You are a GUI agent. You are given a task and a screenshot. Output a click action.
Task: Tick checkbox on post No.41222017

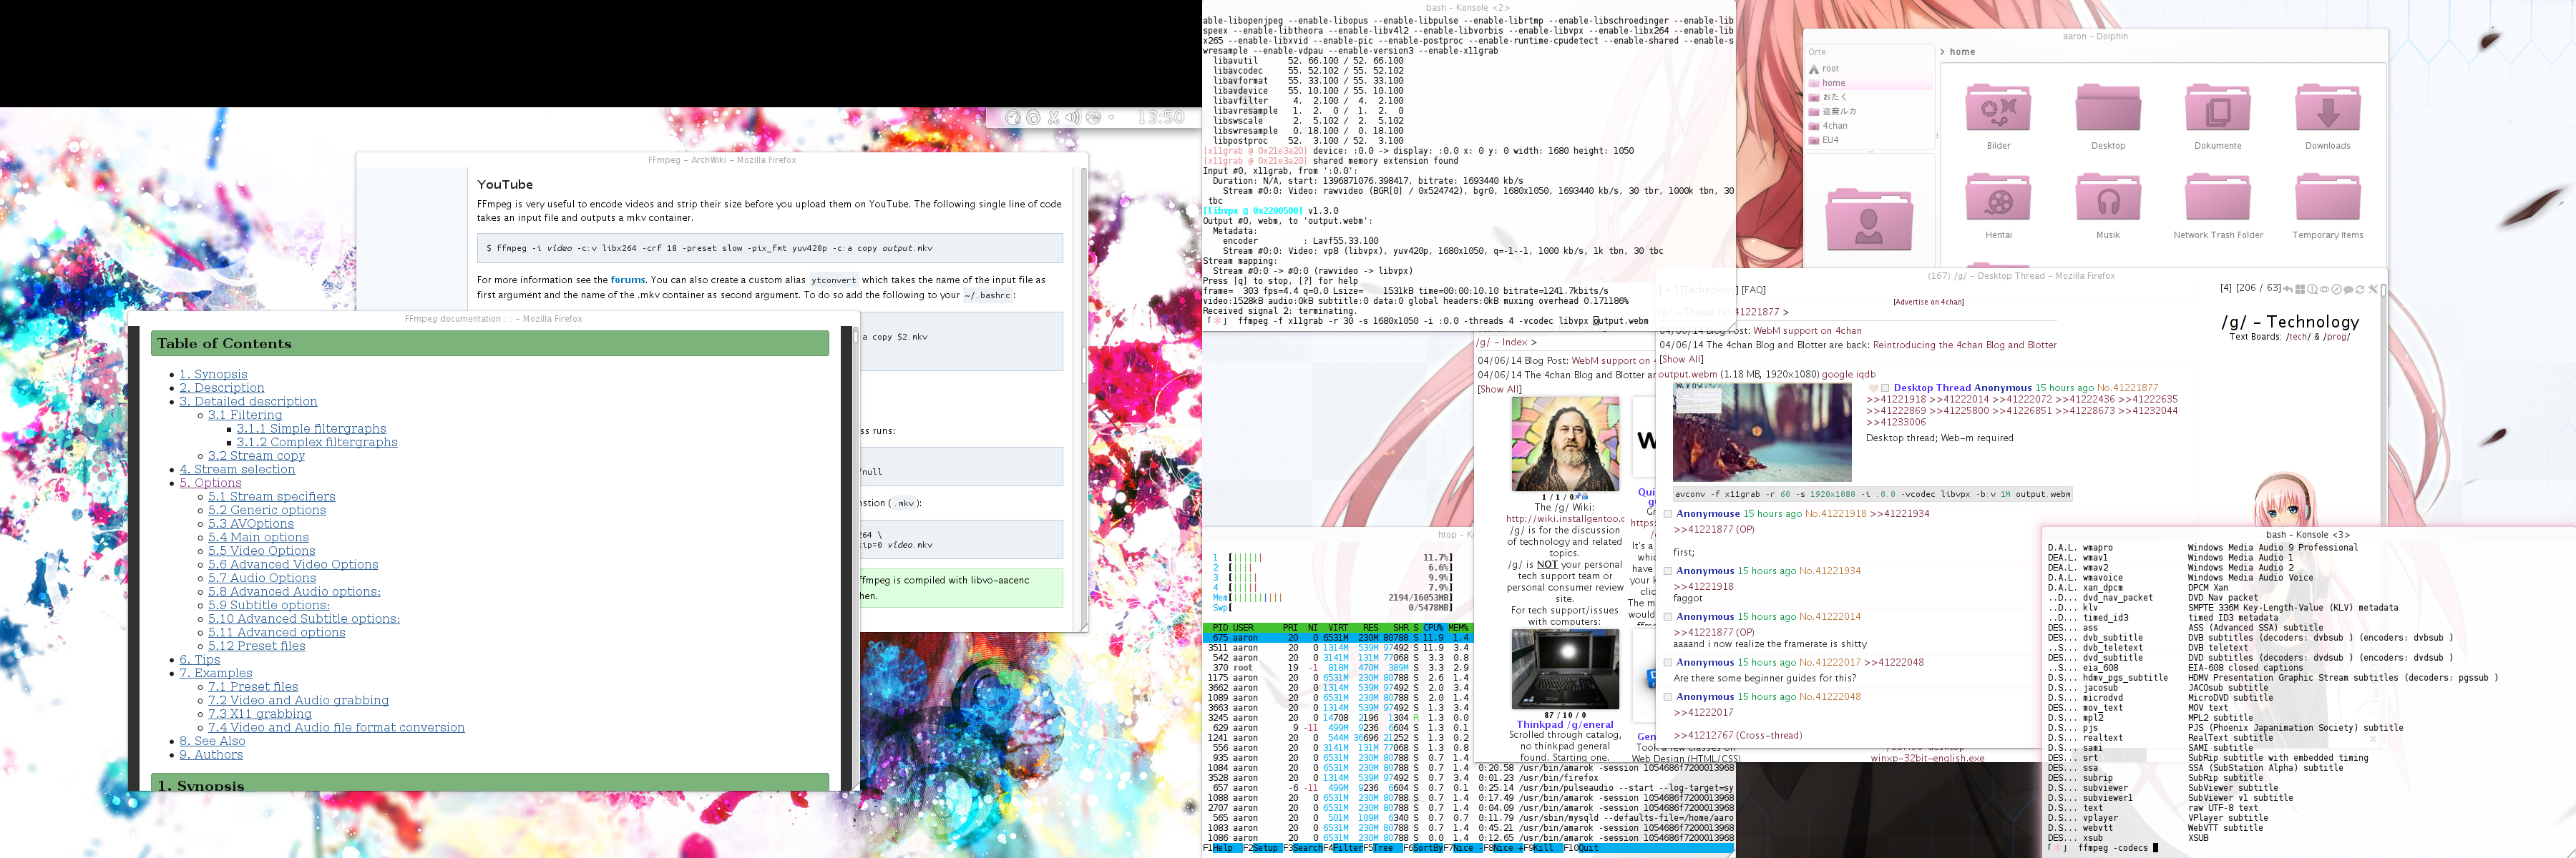(1667, 664)
